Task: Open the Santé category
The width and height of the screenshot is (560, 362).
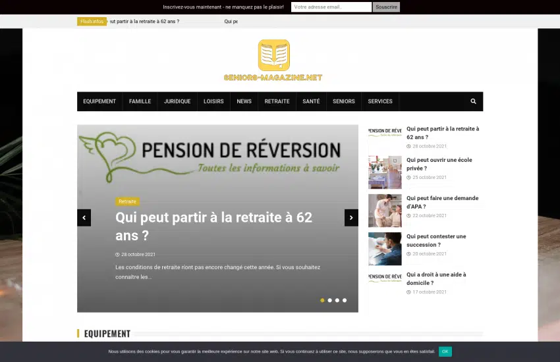Action: tap(311, 101)
